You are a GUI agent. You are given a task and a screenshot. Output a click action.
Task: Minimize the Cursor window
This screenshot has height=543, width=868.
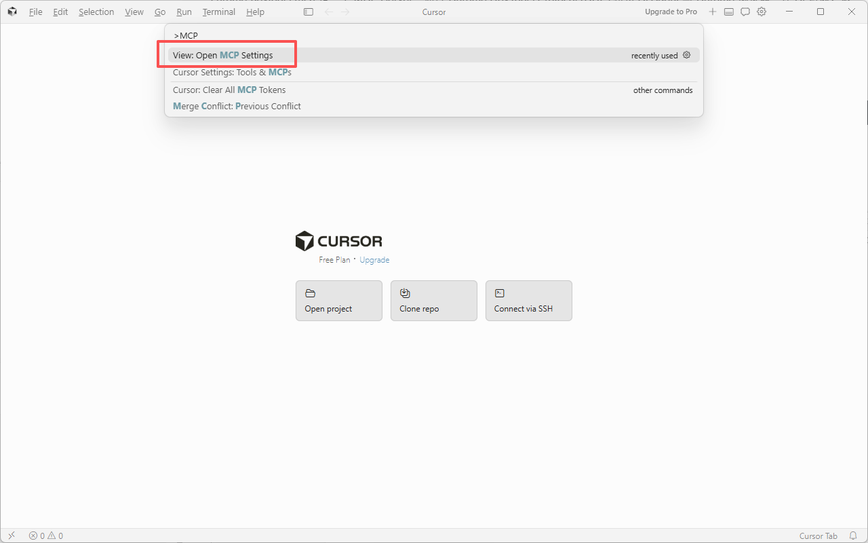click(789, 12)
